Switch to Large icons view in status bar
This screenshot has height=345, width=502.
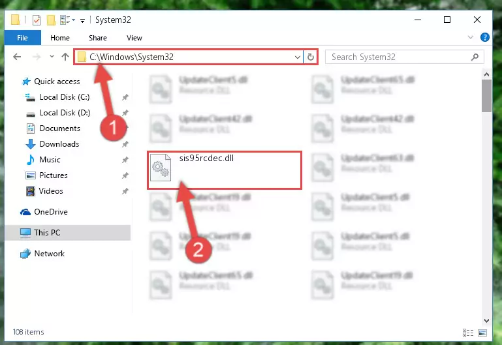[x=482, y=333]
